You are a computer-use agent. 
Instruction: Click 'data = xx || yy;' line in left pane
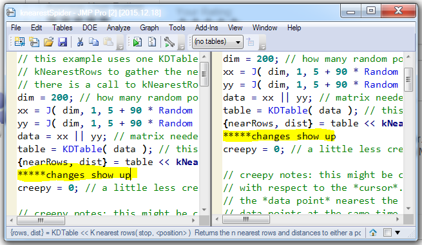click(108, 136)
